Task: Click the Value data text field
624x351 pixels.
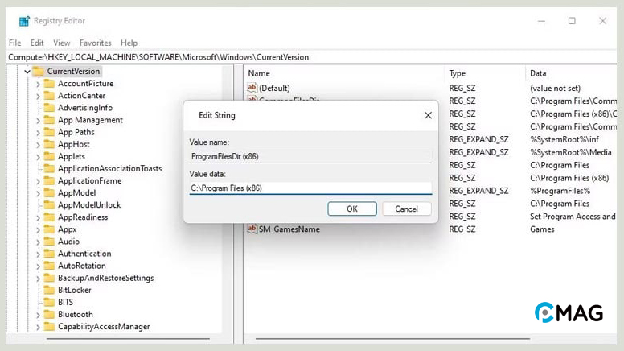Action: [310, 188]
